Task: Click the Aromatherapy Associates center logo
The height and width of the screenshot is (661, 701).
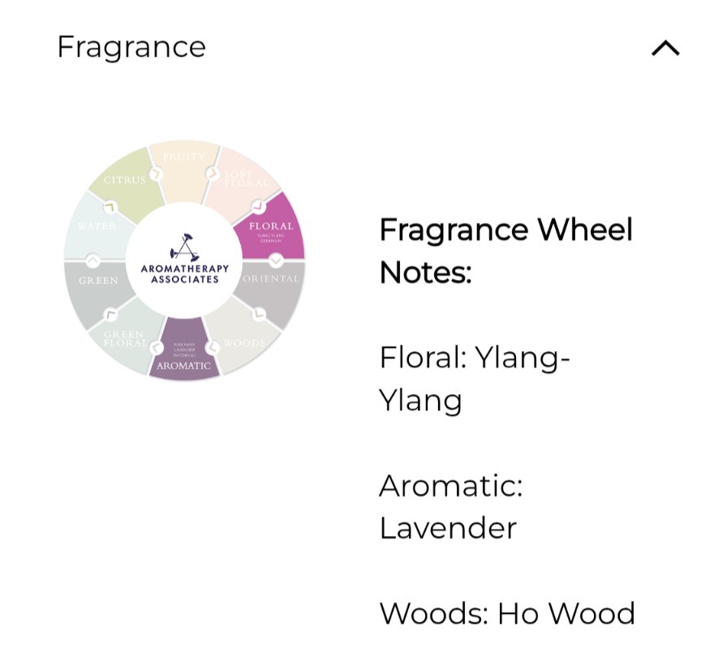Action: 184,260
